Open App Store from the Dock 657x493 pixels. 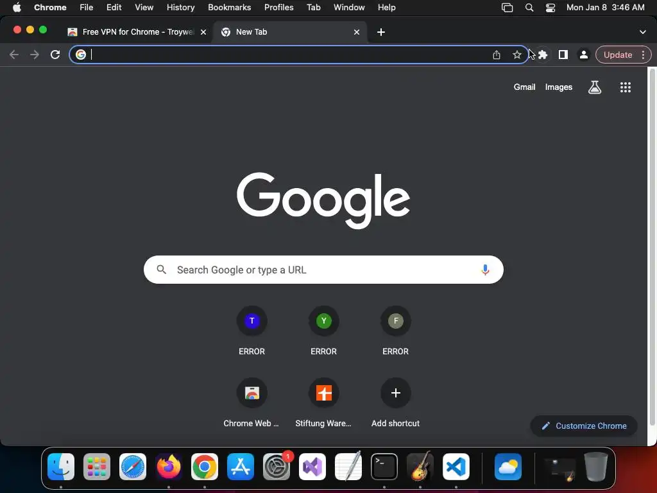click(241, 467)
